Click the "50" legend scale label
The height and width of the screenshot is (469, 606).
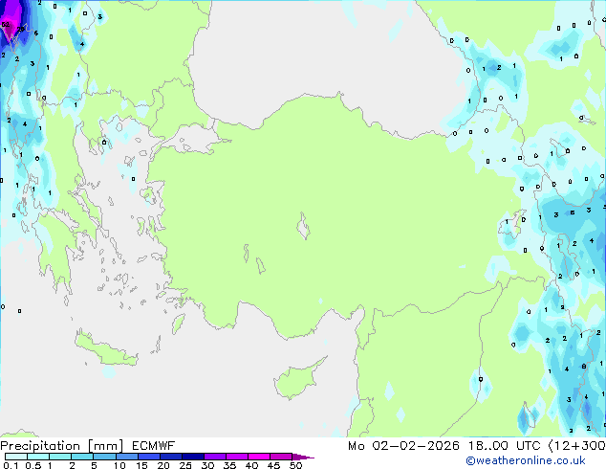(x=296, y=465)
